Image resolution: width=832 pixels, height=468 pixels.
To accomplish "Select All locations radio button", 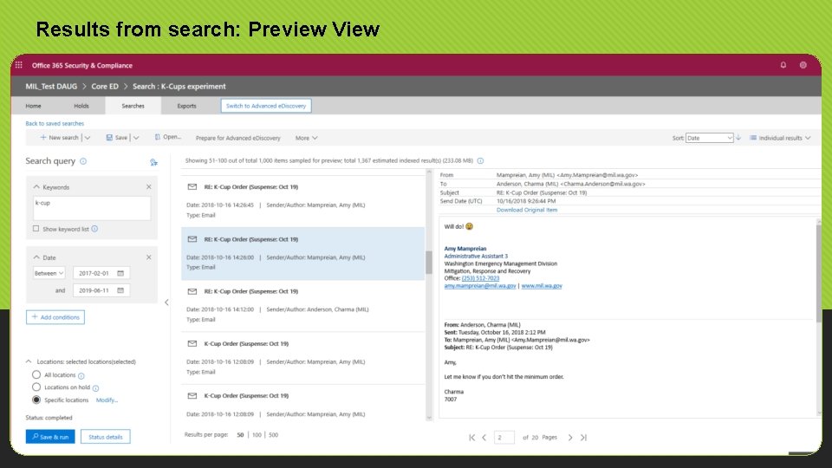I will [36, 374].
